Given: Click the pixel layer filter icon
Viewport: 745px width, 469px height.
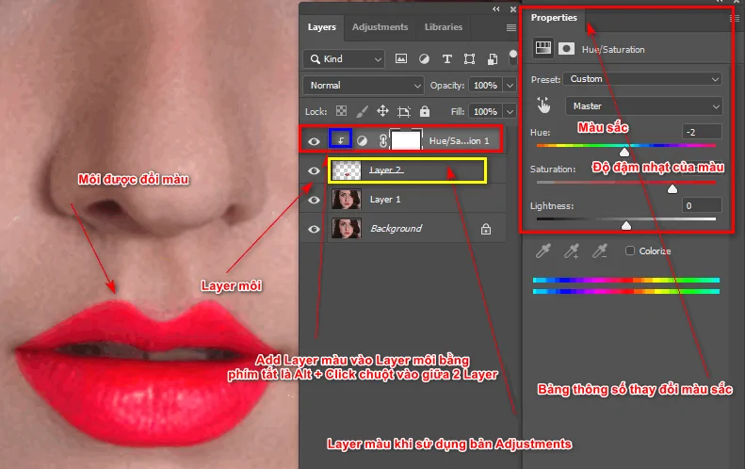Looking at the screenshot, I should click(401, 58).
